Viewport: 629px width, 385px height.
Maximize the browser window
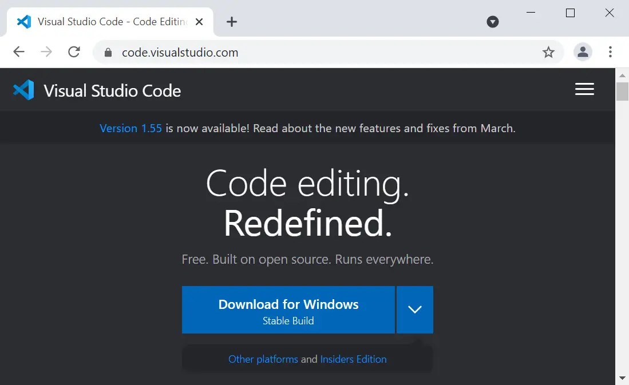point(570,13)
